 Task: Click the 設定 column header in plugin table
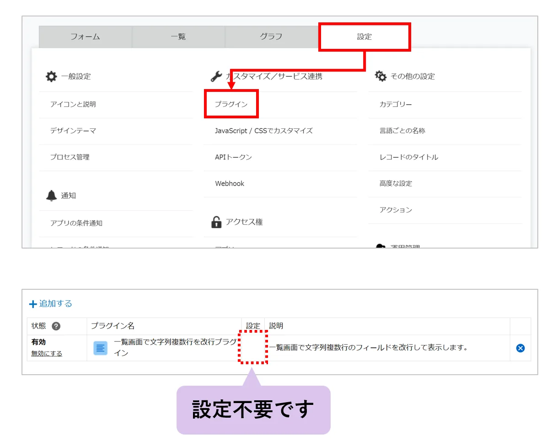253,326
